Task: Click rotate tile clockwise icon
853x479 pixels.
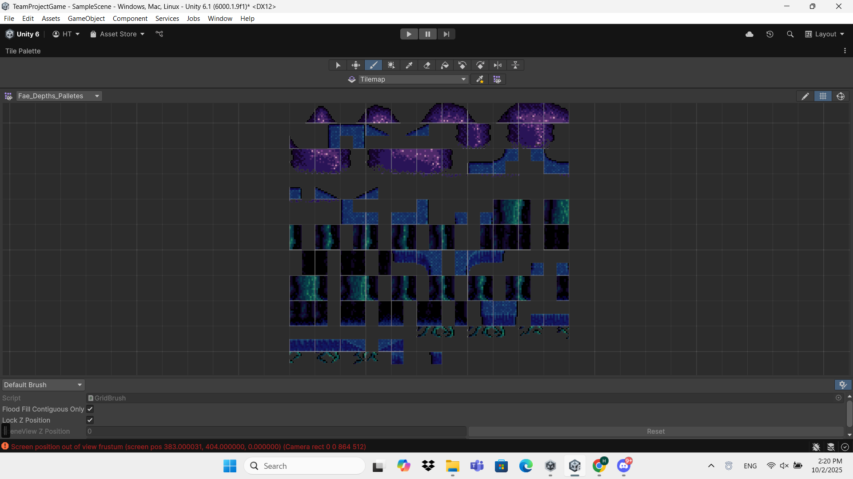Action: pos(480,65)
